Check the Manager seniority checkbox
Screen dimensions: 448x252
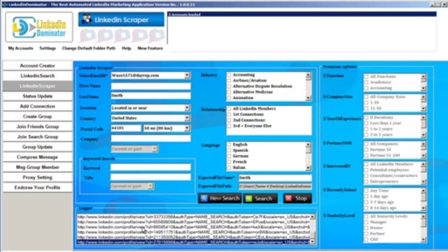pyautogui.click(x=366, y=222)
